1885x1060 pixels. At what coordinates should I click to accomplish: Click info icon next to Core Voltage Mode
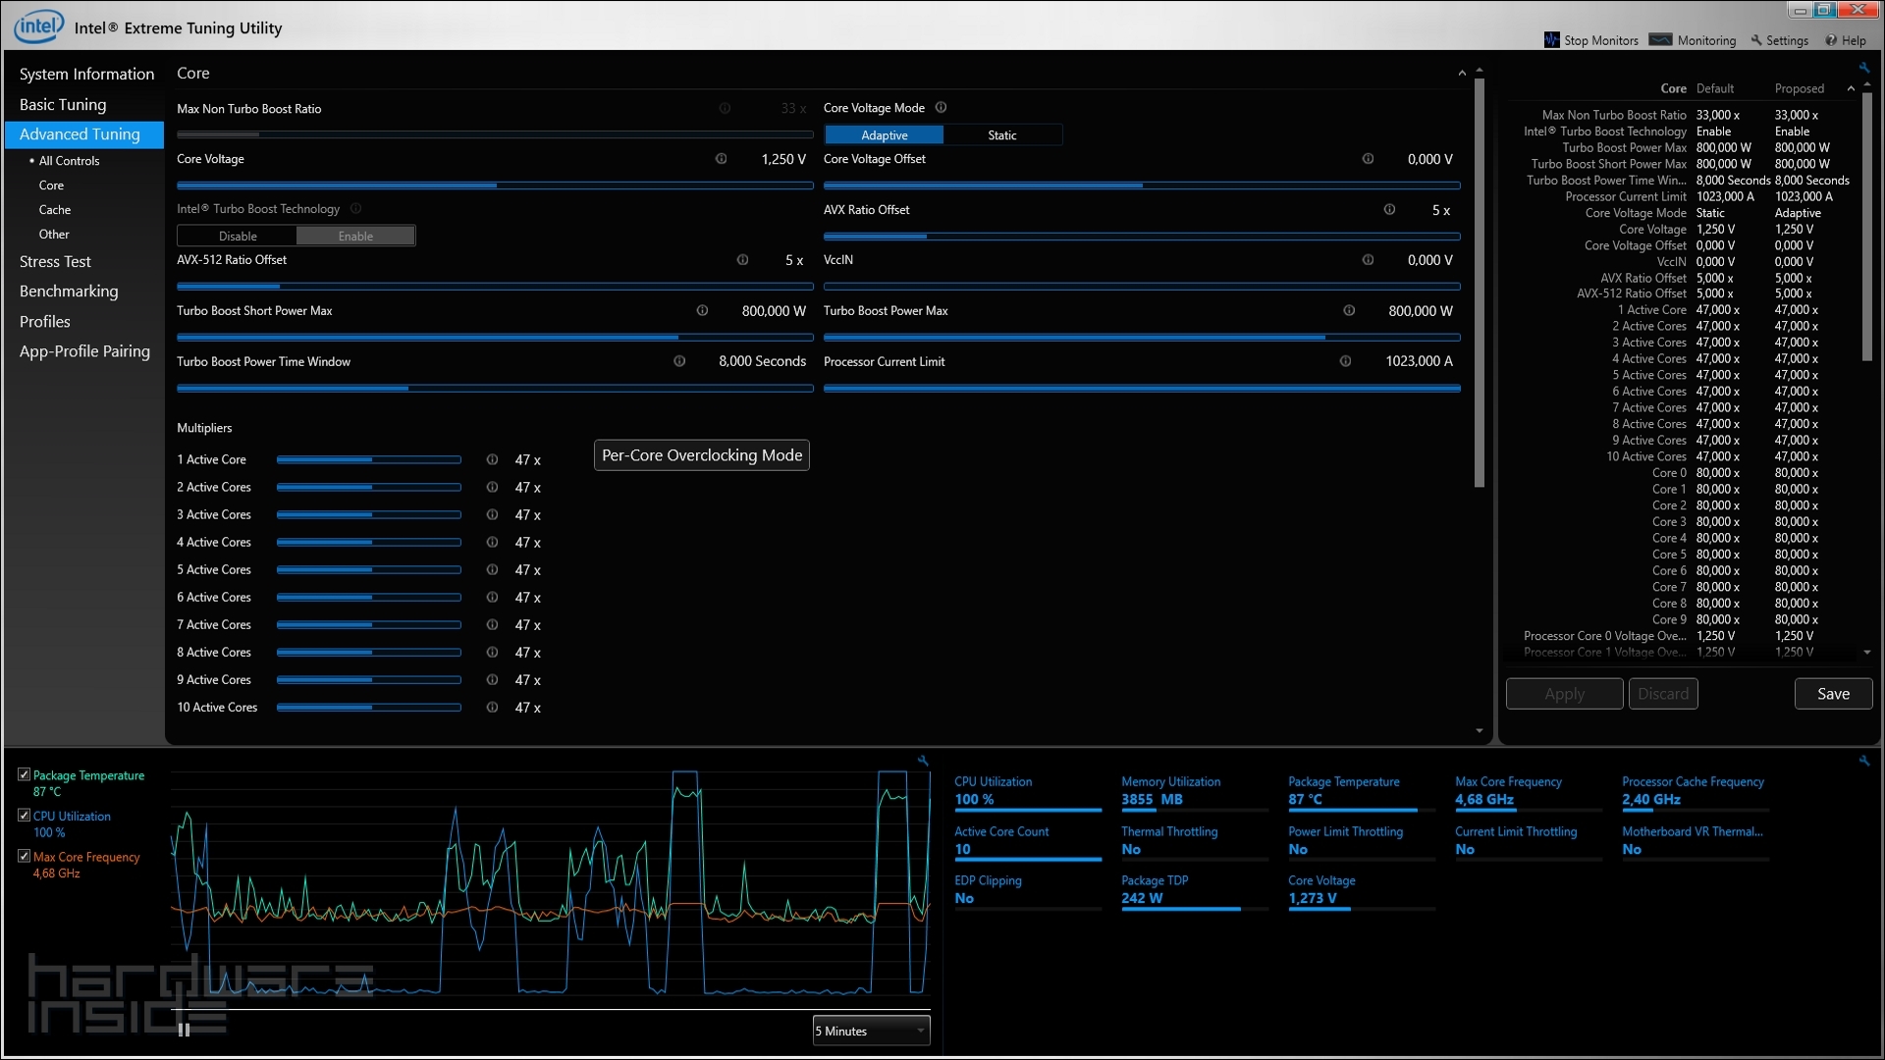[941, 107]
